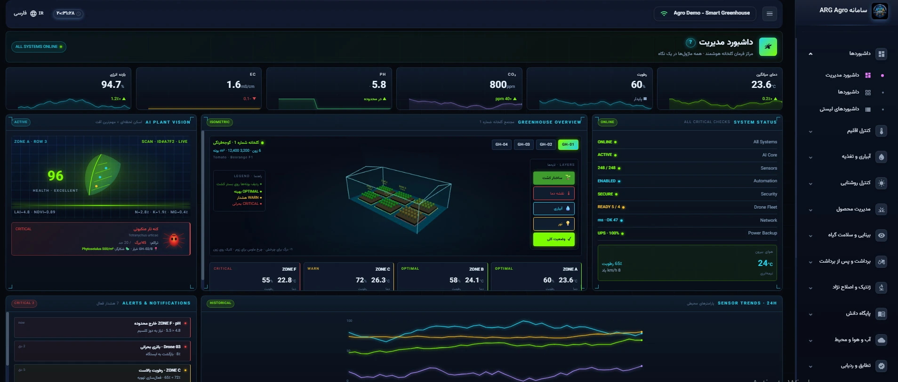Click the water drop icon for آبیاری و تغذیه
The height and width of the screenshot is (382, 898).
[882, 157]
